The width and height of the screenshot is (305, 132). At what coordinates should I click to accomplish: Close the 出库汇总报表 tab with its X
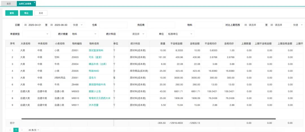click(34, 3)
